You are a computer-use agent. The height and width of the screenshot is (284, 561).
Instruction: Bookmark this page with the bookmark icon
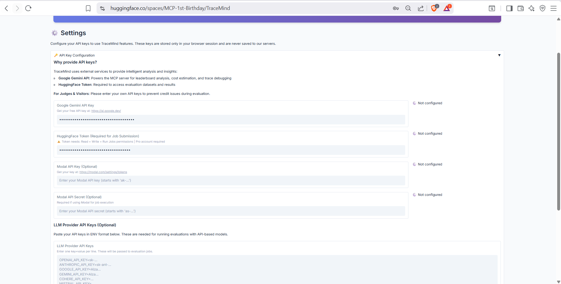pos(88,8)
